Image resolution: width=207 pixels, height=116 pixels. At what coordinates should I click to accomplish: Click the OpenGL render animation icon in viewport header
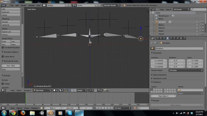[x=108, y=90]
